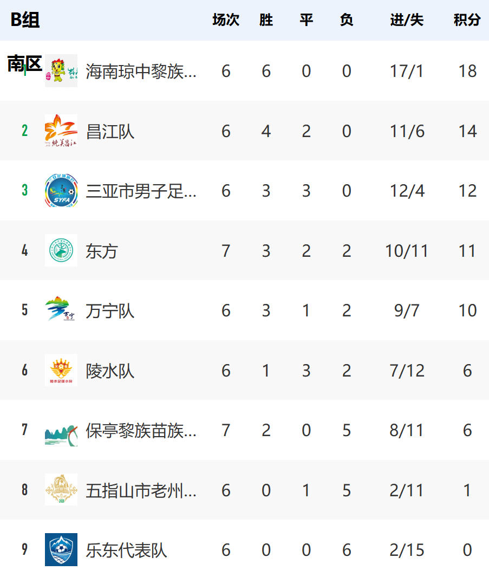Click the 保亭黎族苗族 team logo
Viewport: 489px width, 577px height.
click(61, 431)
